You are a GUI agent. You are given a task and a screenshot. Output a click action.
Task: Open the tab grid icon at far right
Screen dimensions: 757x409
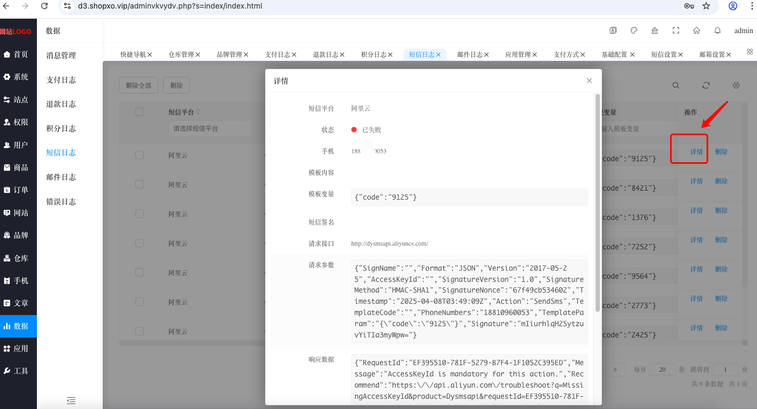click(x=750, y=52)
